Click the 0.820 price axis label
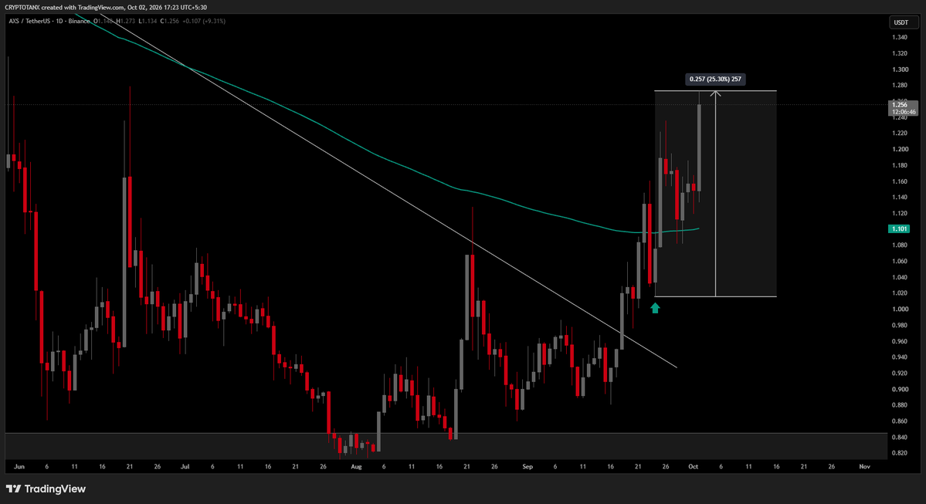The height and width of the screenshot is (504, 926). click(900, 453)
